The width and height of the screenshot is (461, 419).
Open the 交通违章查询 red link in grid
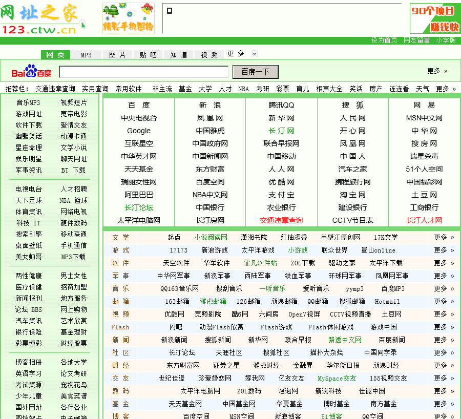click(x=281, y=220)
